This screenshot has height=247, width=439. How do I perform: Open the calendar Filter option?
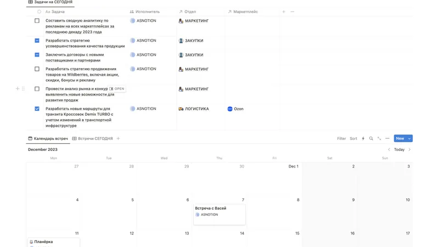click(341, 139)
